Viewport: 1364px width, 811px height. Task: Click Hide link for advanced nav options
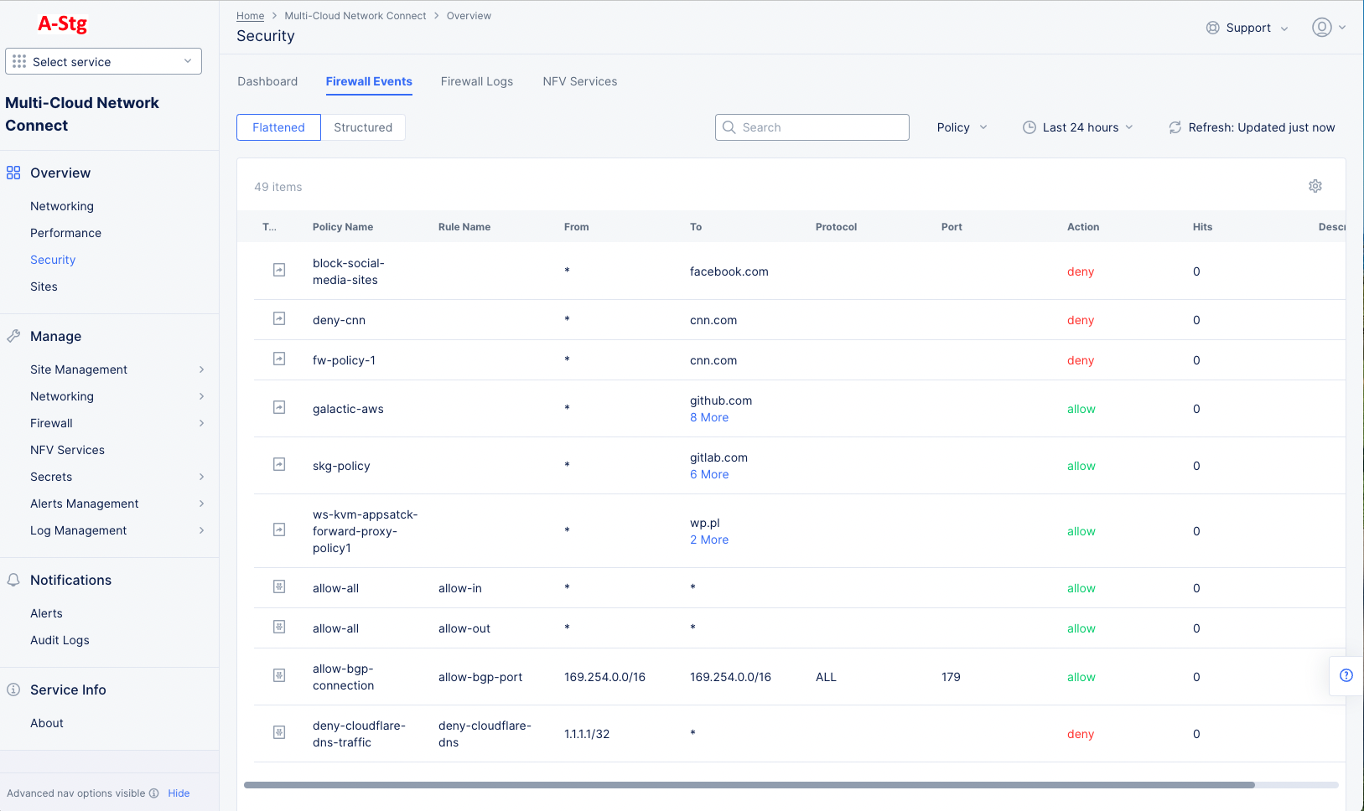179,793
